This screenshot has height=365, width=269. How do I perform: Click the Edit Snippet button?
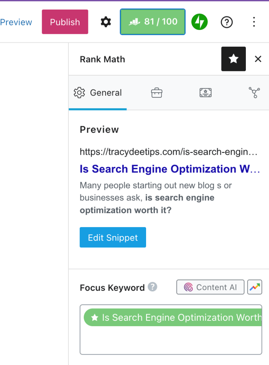pos(113,237)
